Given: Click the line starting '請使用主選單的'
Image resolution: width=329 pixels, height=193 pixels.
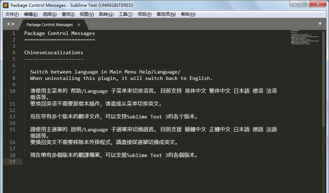Looking at the screenshot, I should (x=153, y=129).
